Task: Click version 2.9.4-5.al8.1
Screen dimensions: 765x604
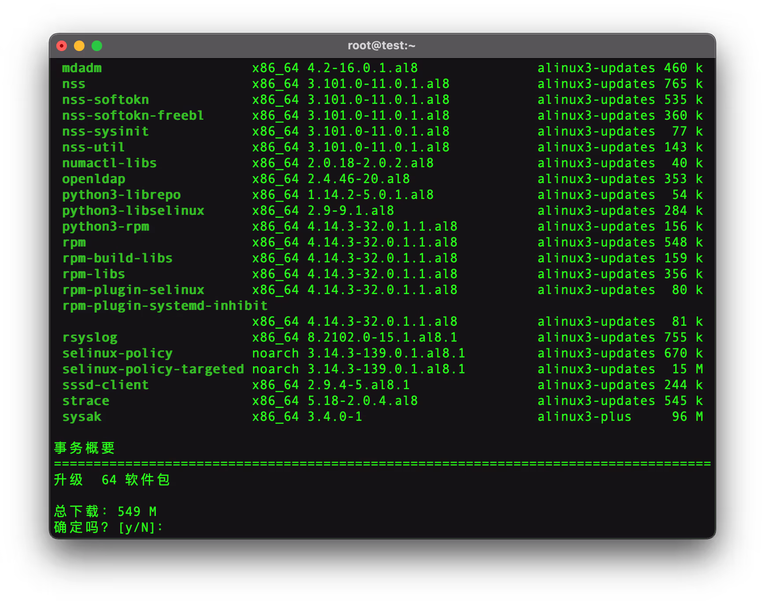Action: (359, 385)
